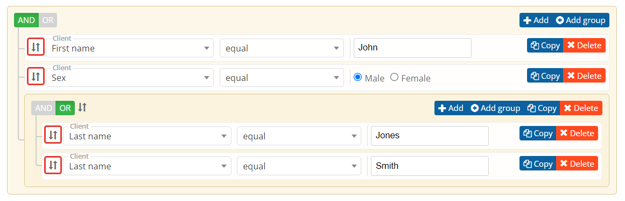Viewport: 625px width, 201px height.
Task: Copy the First name John rule
Action: 545,46
